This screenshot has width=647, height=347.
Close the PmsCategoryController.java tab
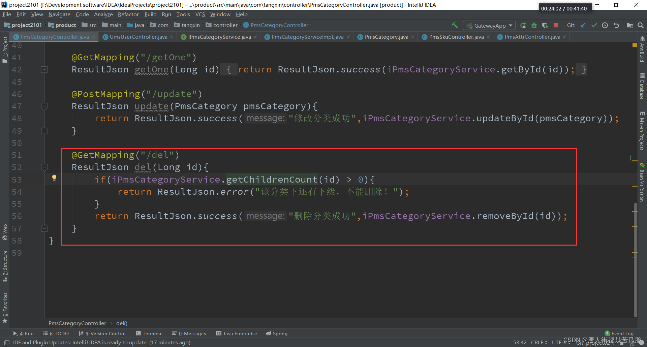[x=94, y=37]
